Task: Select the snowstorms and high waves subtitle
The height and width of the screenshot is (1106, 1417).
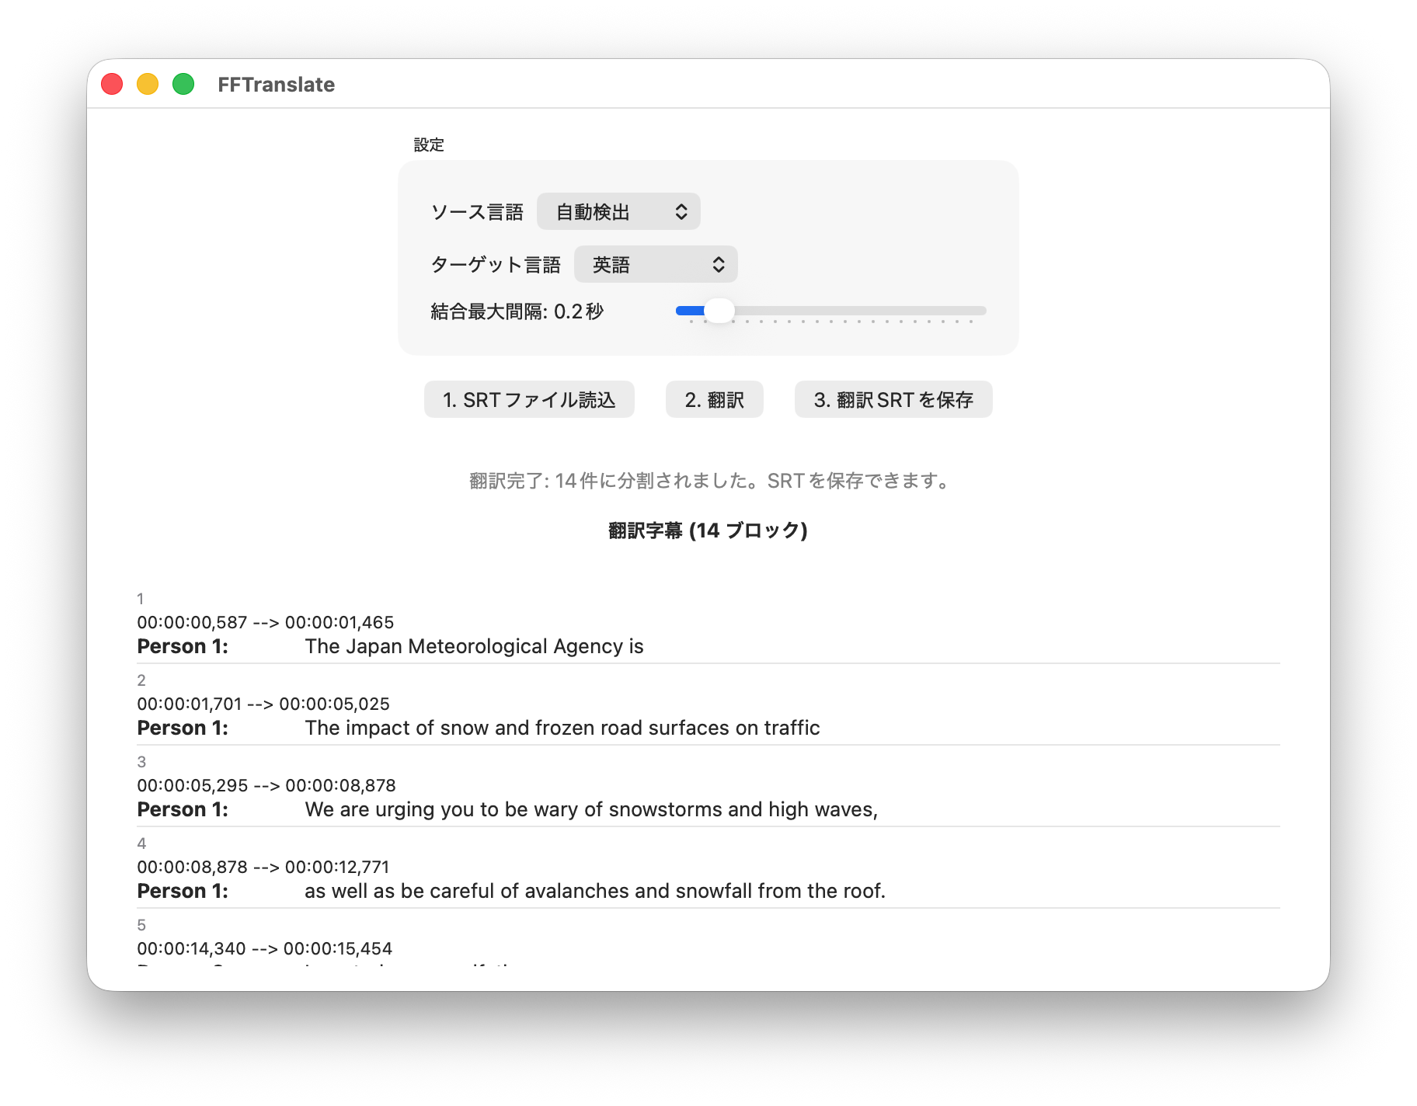Action: coord(590,809)
